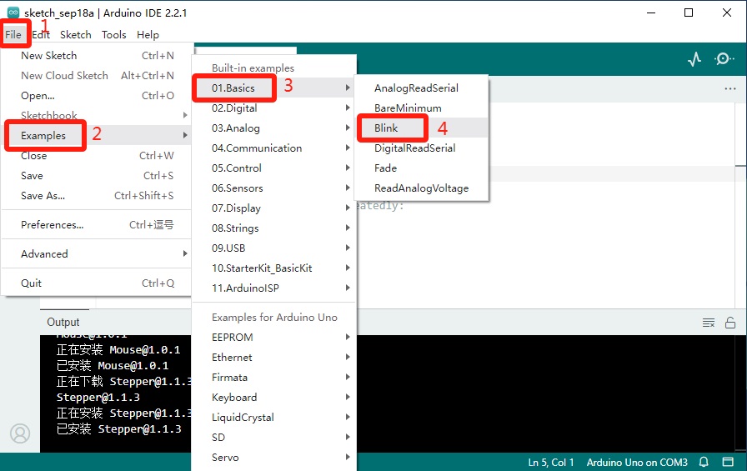Viewport: 747px width, 471px height.
Task: Open the Blink example
Action: (x=422, y=128)
